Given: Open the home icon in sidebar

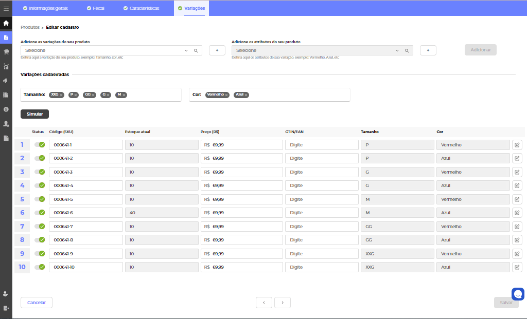Looking at the screenshot, I should point(6,23).
